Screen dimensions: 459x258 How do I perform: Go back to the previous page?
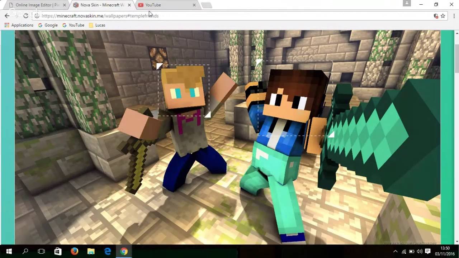7,16
